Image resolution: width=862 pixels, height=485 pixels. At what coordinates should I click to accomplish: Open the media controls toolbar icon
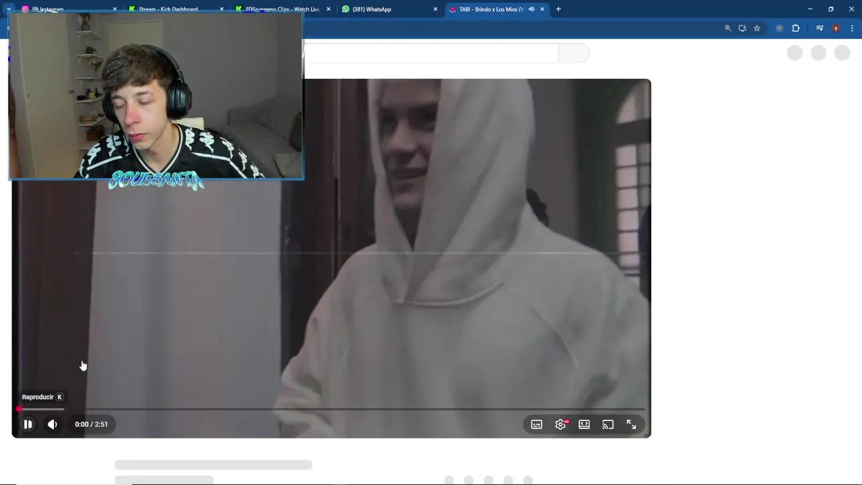[820, 28]
